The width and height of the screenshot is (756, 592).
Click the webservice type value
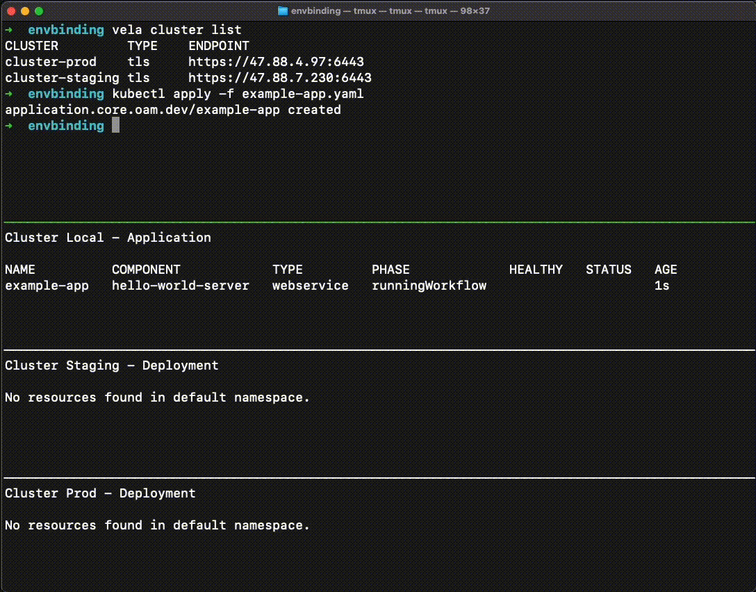(x=310, y=286)
